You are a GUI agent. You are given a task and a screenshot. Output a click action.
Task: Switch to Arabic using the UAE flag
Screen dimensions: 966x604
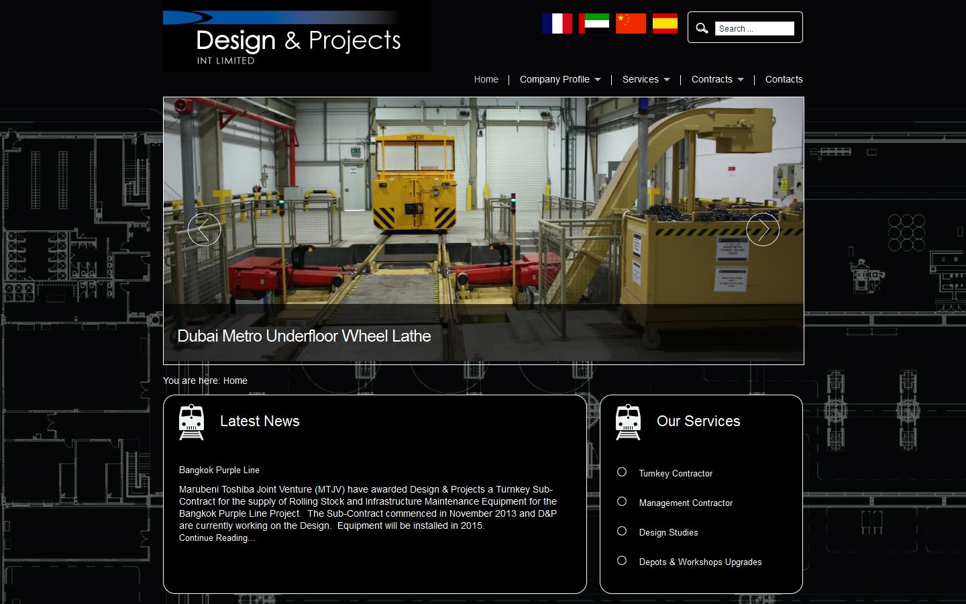pyautogui.click(x=594, y=23)
